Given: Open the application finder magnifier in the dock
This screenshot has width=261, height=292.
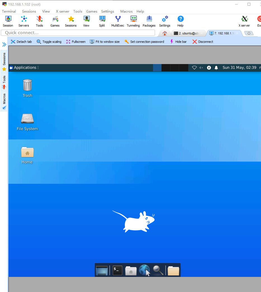Looking at the screenshot, I should (x=158, y=270).
